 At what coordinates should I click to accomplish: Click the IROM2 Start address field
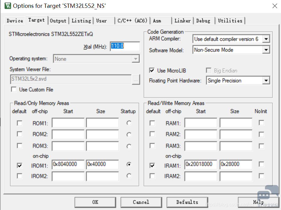pos(68,177)
